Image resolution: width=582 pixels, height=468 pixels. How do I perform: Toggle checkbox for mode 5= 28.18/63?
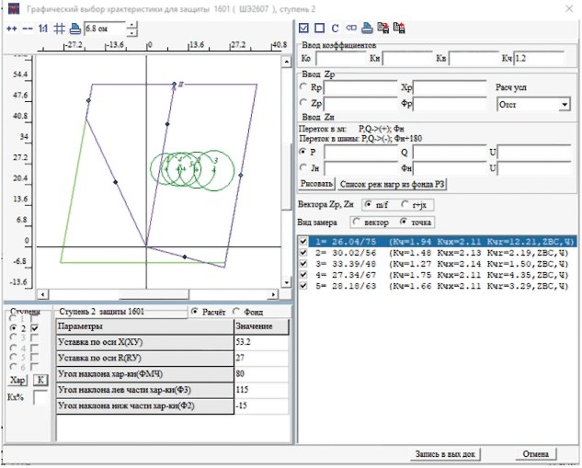coord(303,286)
